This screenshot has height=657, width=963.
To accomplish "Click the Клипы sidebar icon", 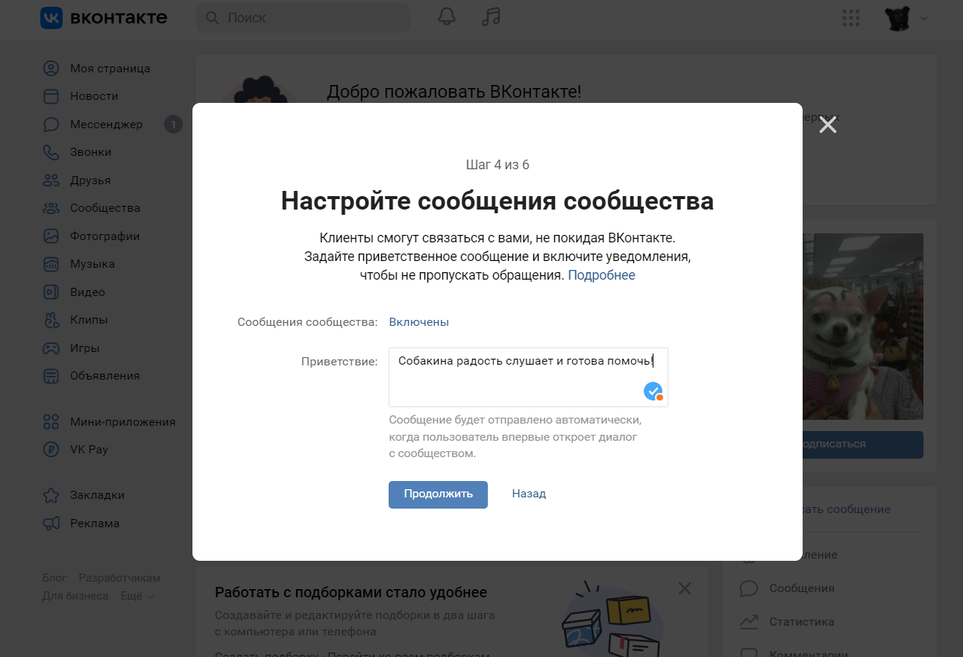I will (51, 320).
